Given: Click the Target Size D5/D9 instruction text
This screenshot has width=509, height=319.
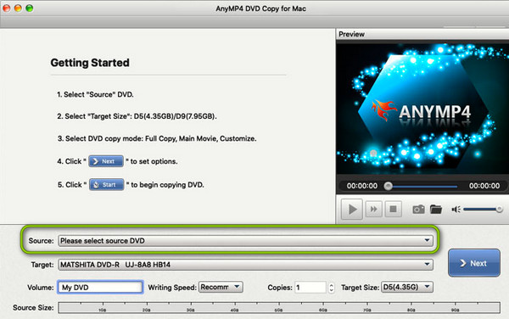Looking at the screenshot, I should (x=137, y=116).
